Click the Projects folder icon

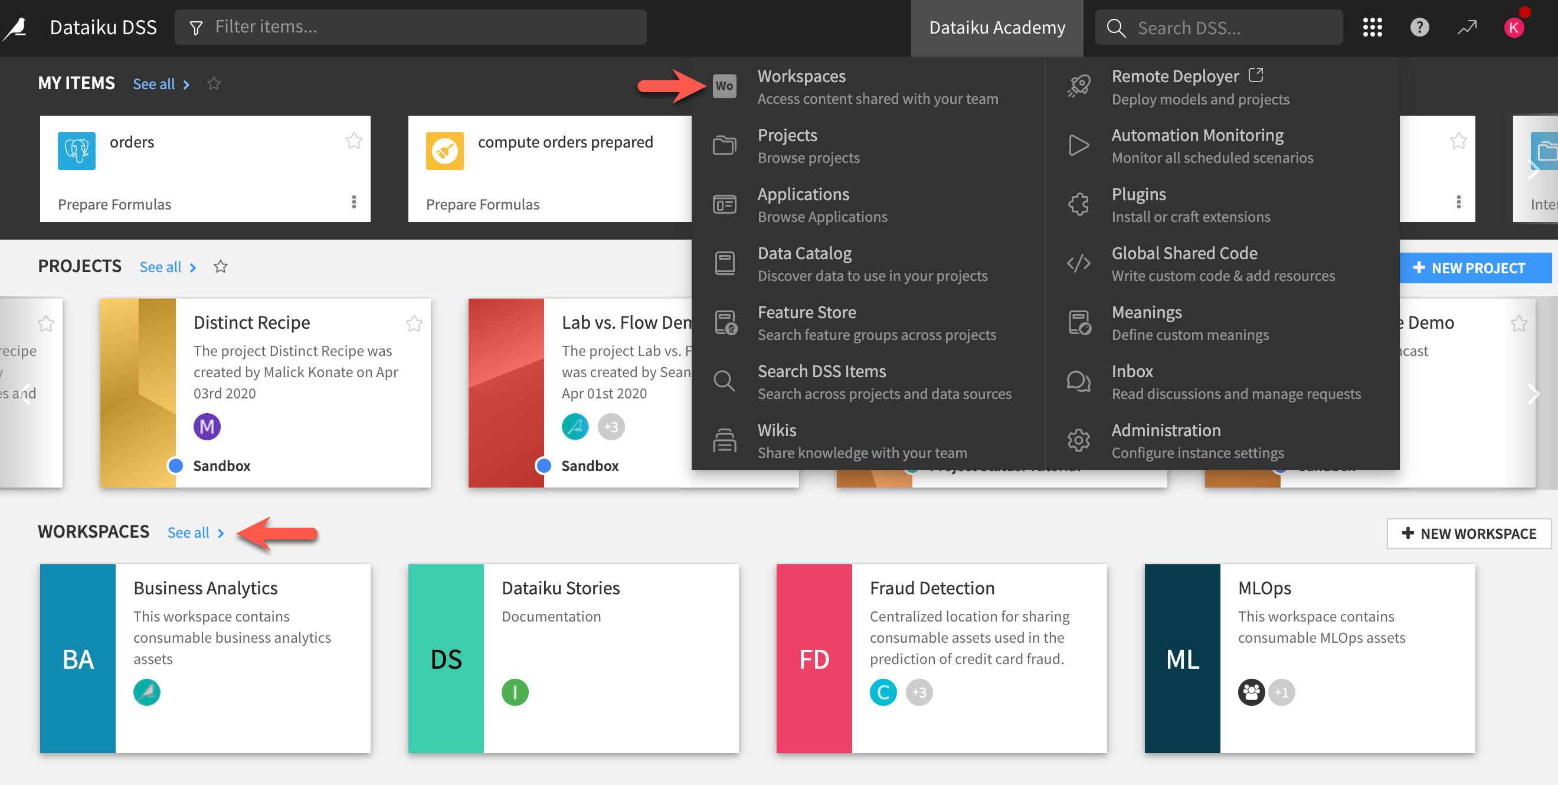point(725,145)
